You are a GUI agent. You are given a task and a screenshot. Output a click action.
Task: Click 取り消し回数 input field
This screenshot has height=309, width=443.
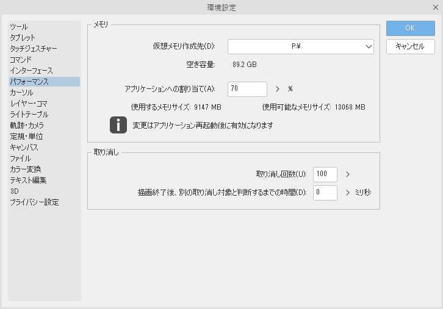(325, 174)
